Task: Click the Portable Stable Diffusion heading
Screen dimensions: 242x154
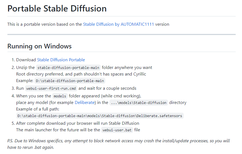Action: [x=57, y=8]
